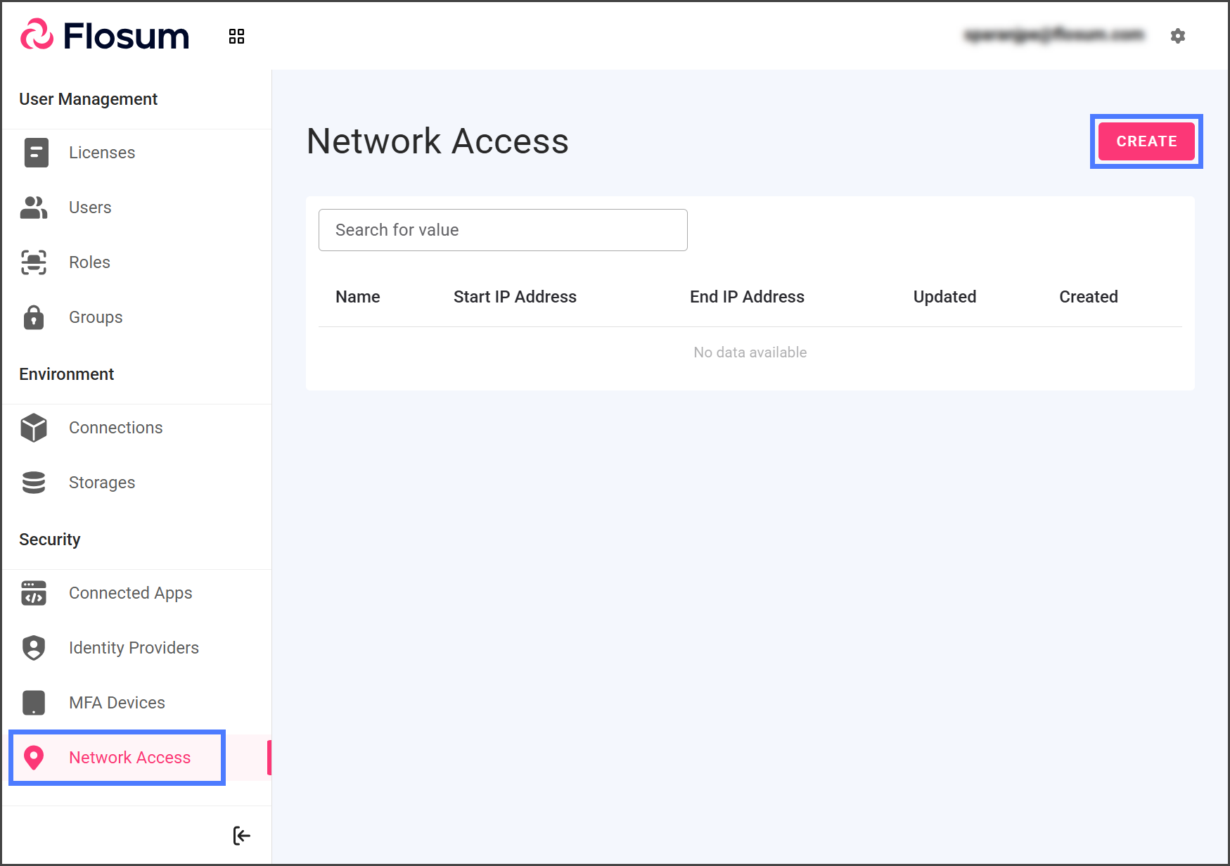
Task: Click the Connected Apps code icon
Action: (34, 593)
